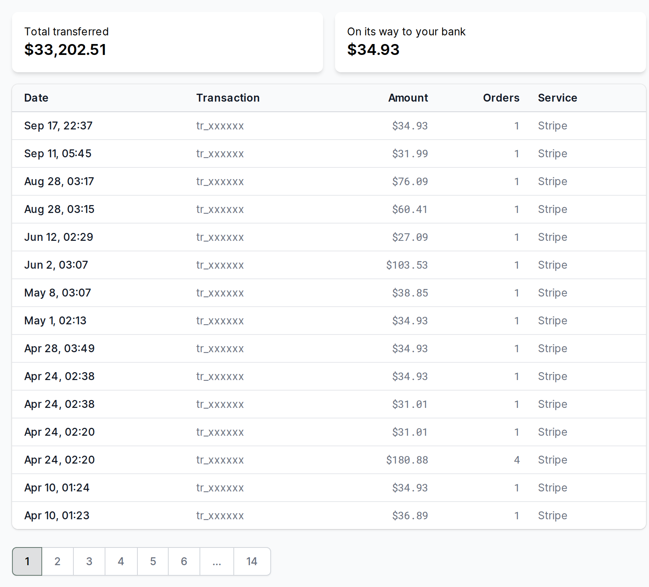Click the Orders column header
This screenshot has width=649, height=587.
pyautogui.click(x=501, y=98)
